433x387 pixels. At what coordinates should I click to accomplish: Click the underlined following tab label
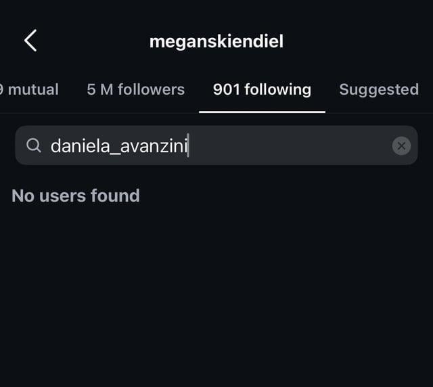(x=262, y=89)
